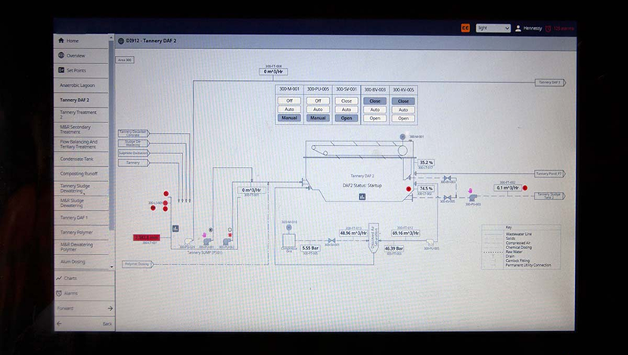Click the Home house icon
Screen dimensions: 628x355
tap(61, 40)
